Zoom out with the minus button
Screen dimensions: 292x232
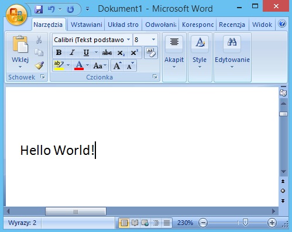click(x=203, y=223)
